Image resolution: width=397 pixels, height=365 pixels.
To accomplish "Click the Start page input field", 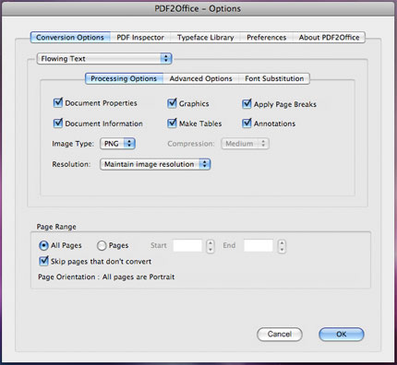I will point(187,245).
